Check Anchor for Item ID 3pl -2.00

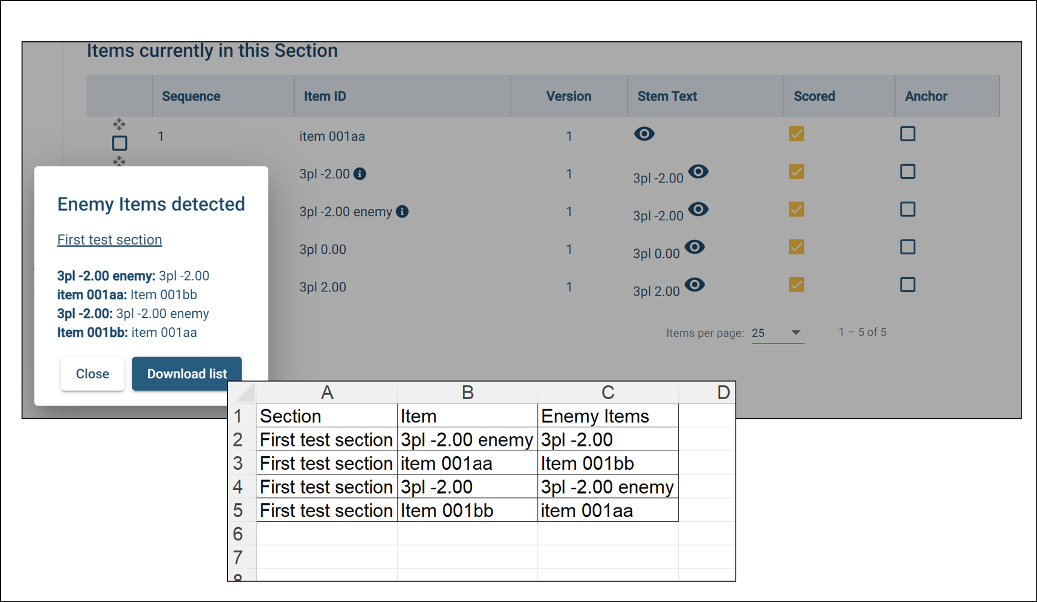pos(908,172)
